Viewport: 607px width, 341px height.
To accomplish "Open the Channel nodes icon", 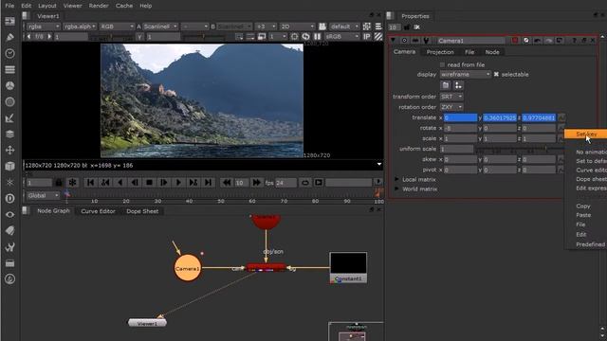I will click(x=9, y=69).
